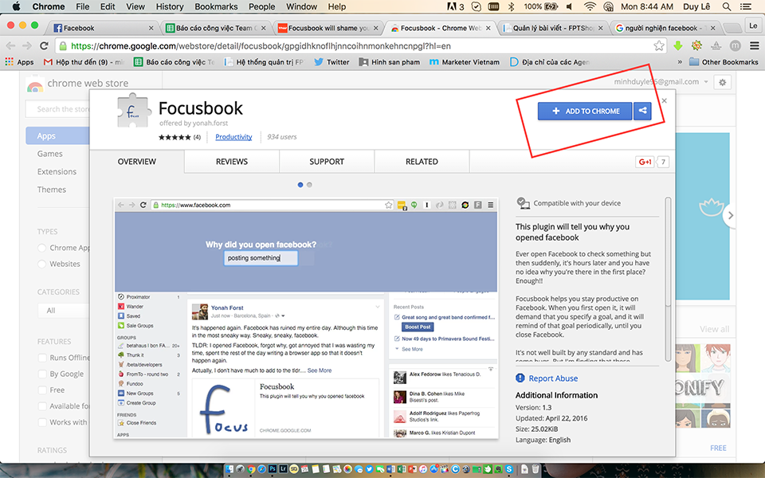Click the green download arrow extension icon
This screenshot has width=765, height=478.
[677, 46]
